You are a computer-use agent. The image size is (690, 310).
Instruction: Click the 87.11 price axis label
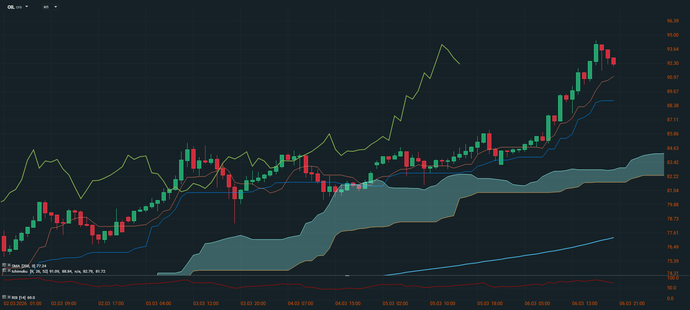coord(673,120)
